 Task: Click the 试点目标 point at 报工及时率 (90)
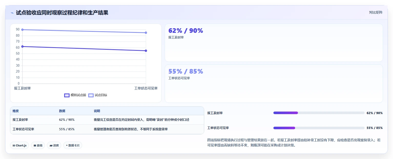click(x=23, y=30)
